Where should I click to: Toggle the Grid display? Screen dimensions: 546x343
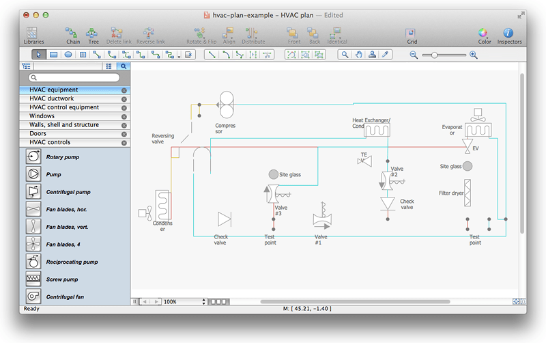click(412, 36)
